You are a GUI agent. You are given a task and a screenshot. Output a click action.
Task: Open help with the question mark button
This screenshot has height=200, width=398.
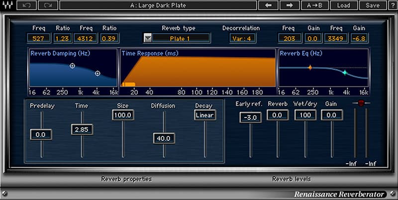[393, 5]
